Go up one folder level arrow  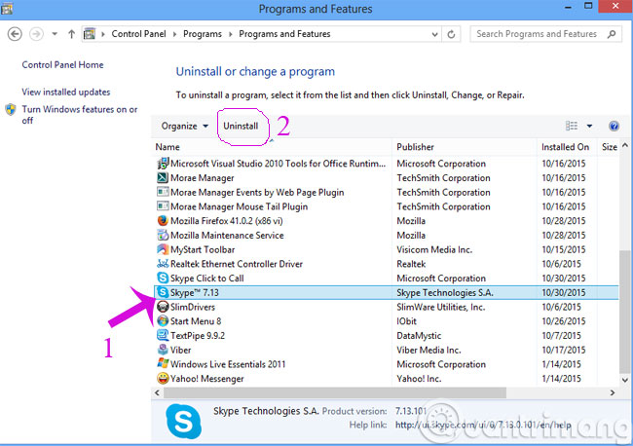click(x=71, y=34)
